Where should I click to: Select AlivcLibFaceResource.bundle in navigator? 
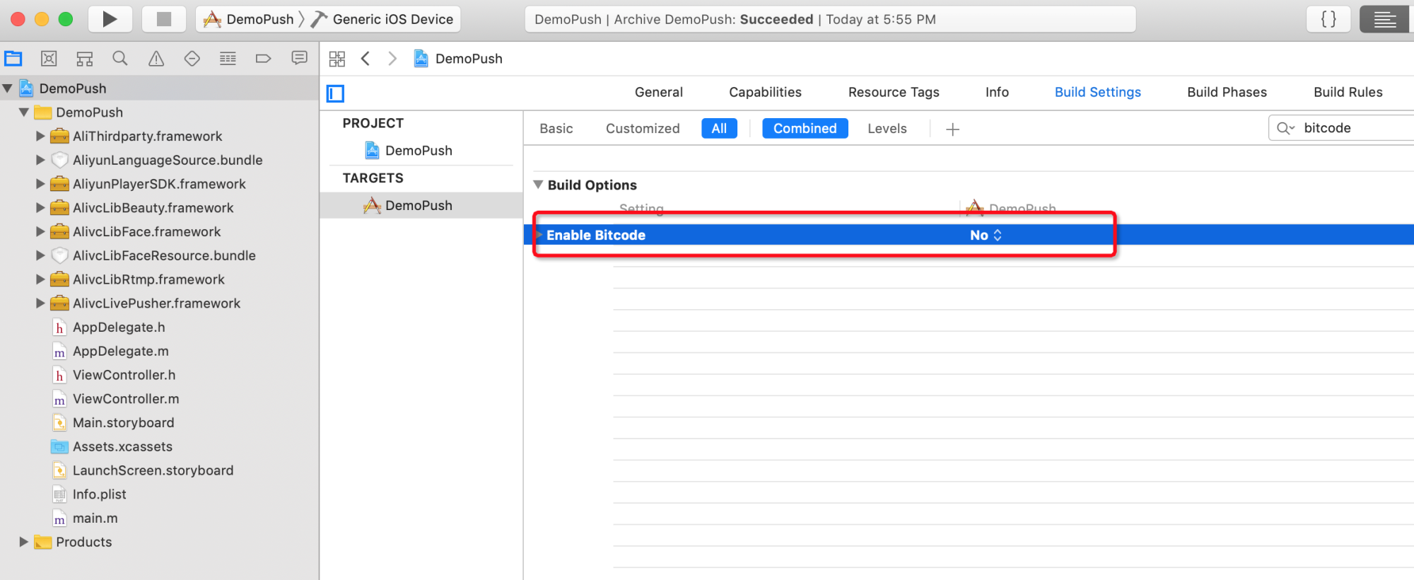(x=164, y=255)
